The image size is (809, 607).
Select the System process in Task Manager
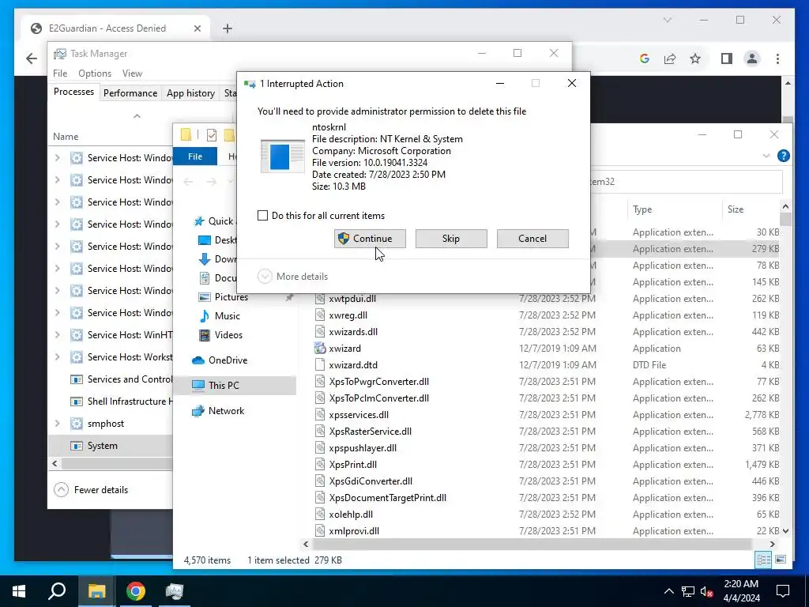pyautogui.click(x=111, y=446)
